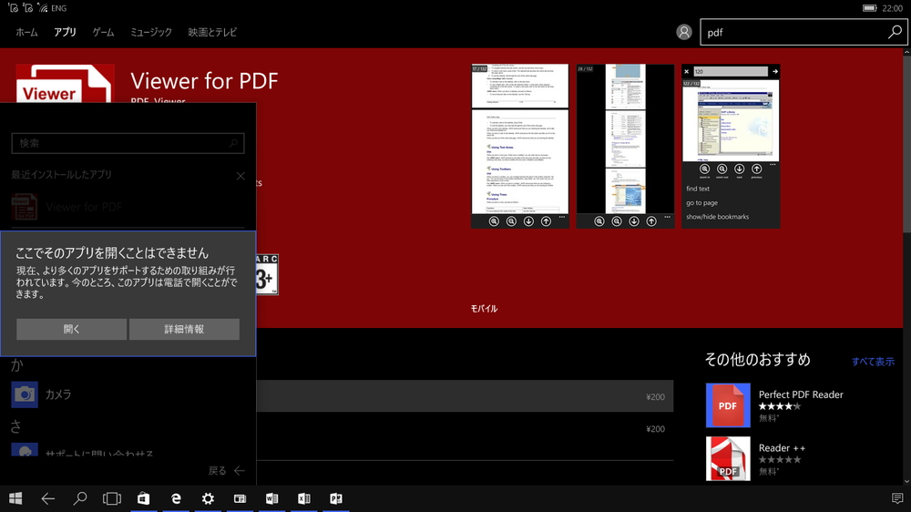The width and height of the screenshot is (911, 512).
Task: Launch Edge browser from taskbar
Action: point(176,498)
